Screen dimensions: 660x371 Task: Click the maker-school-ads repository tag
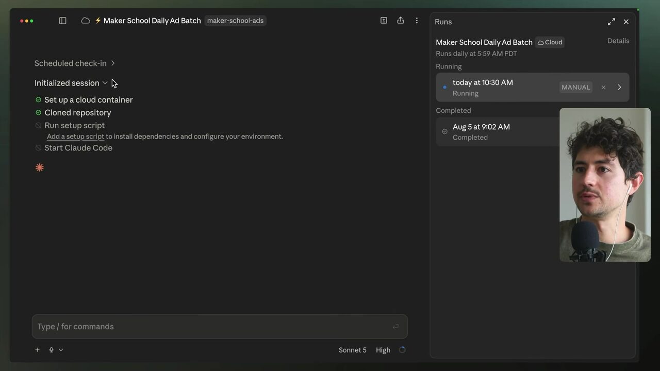click(235, 21)
